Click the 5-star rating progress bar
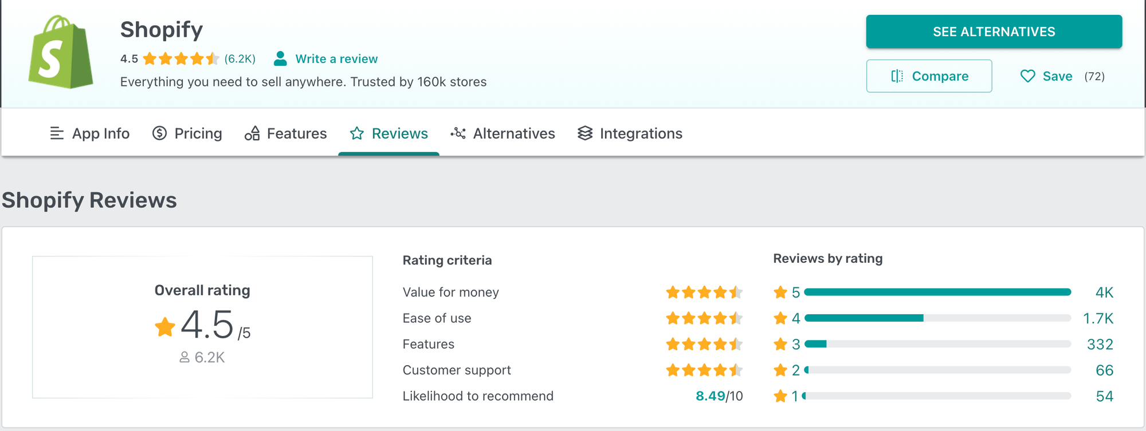Viewport: 1146px width, 431px height. tap(939, 292)
